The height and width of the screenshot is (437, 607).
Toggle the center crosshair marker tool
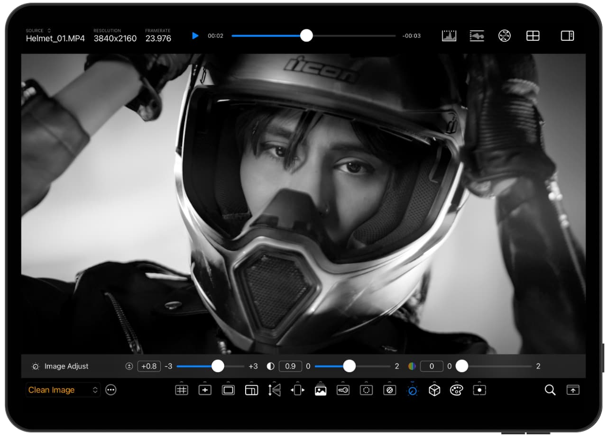click(205, 390)
